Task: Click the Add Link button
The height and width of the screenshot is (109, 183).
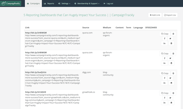Action: coord(155,15)
